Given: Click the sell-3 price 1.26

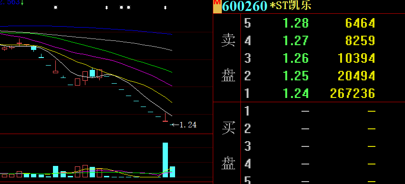Looking at the screenshot, I should click(296, 58).
